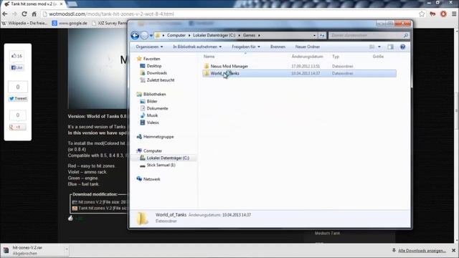Switch to Tank hit zones mod tab
This screenshot has width=459, height=258.
click(x=33, y=4)
